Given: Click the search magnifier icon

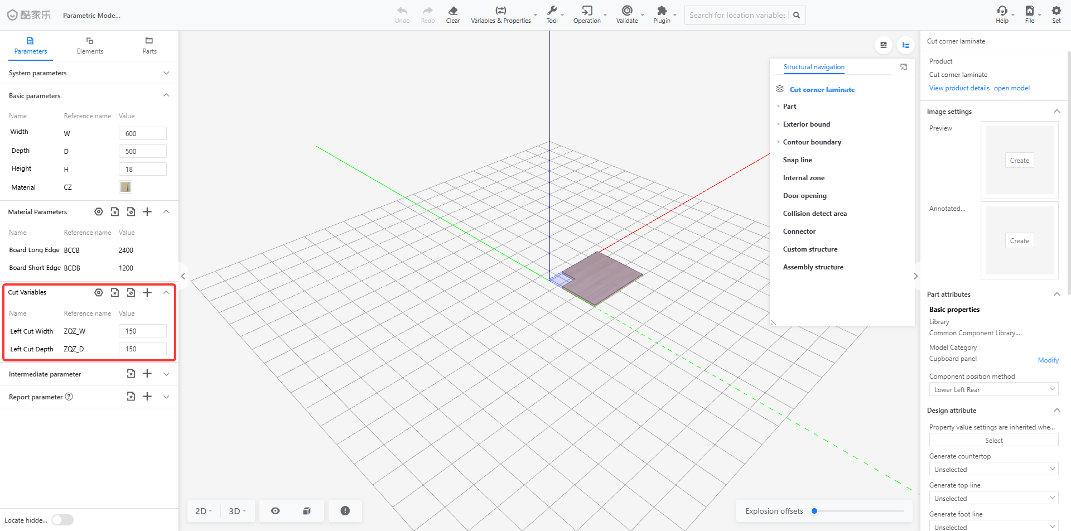Looking at the screenshot, I should (797, 15).
